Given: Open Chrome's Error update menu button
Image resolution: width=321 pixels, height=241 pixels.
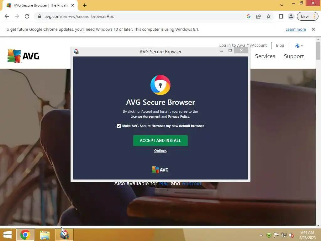Looking at the screenshot, I should tap(308, 16).
